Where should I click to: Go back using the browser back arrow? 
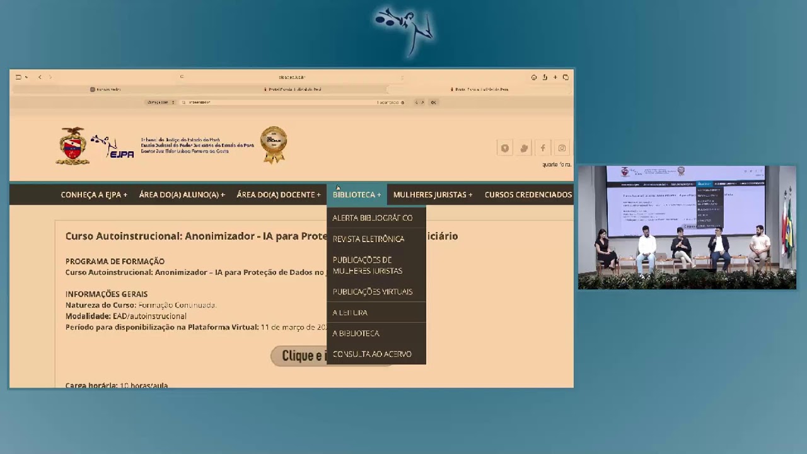40,77
